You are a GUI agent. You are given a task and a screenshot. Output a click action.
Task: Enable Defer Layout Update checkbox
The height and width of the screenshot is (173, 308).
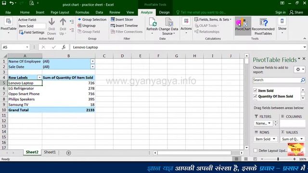[x=256, y=150]
